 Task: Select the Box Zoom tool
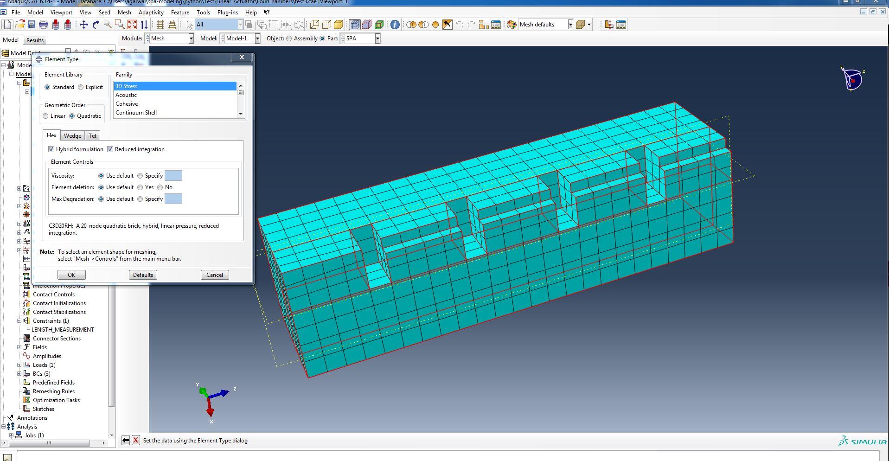coord(120,25)
